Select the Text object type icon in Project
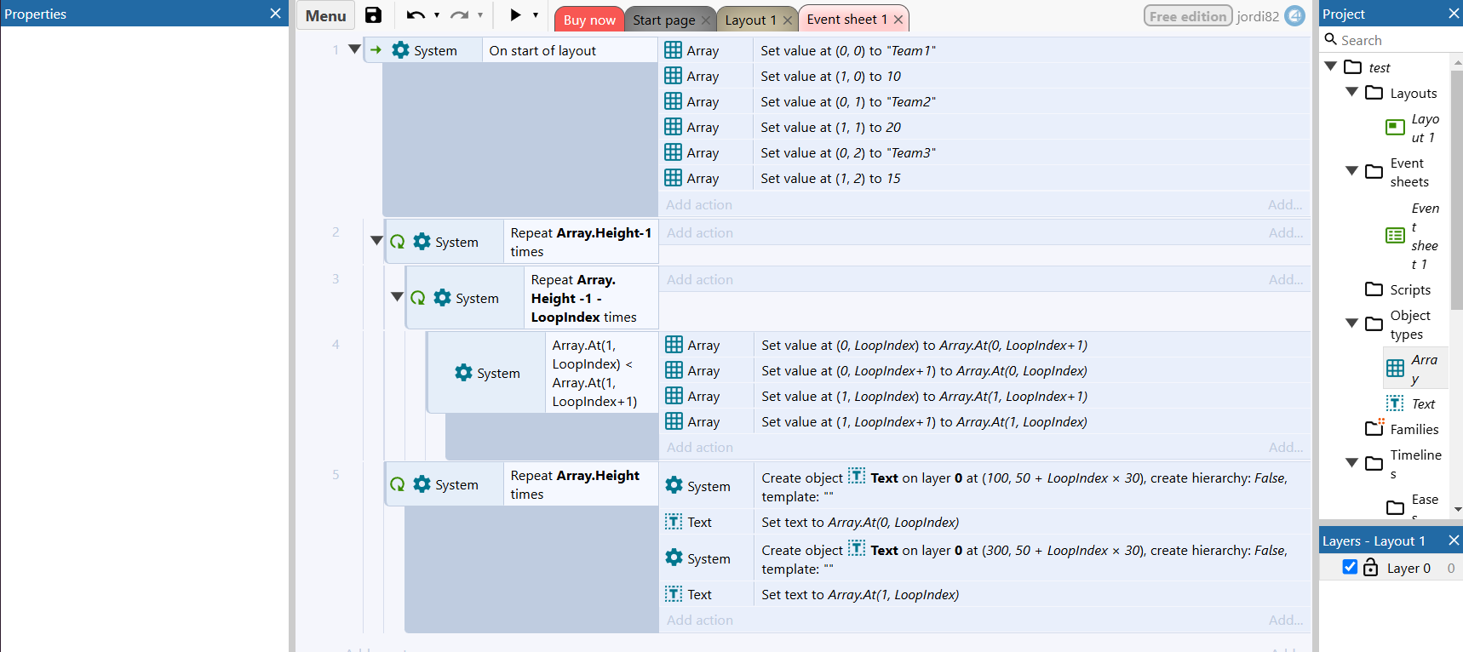The image size is (1463, 652). [x=1395, y=403]
